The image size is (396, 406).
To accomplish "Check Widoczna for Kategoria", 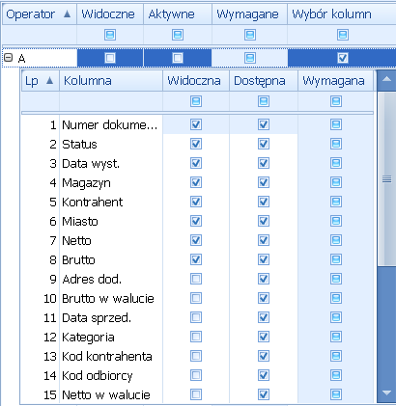I will (x=196, y=337).
